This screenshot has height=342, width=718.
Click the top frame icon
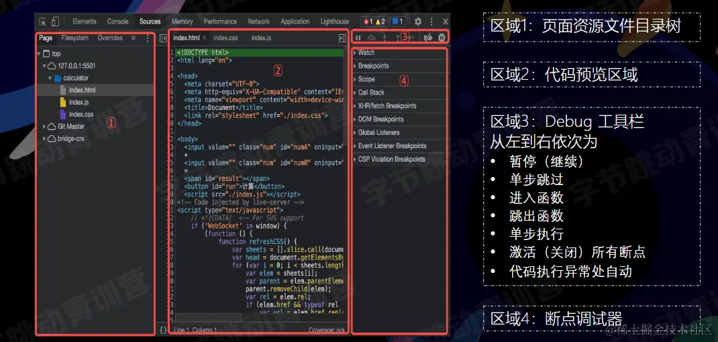pyautogui.click(x=46, y=54)
